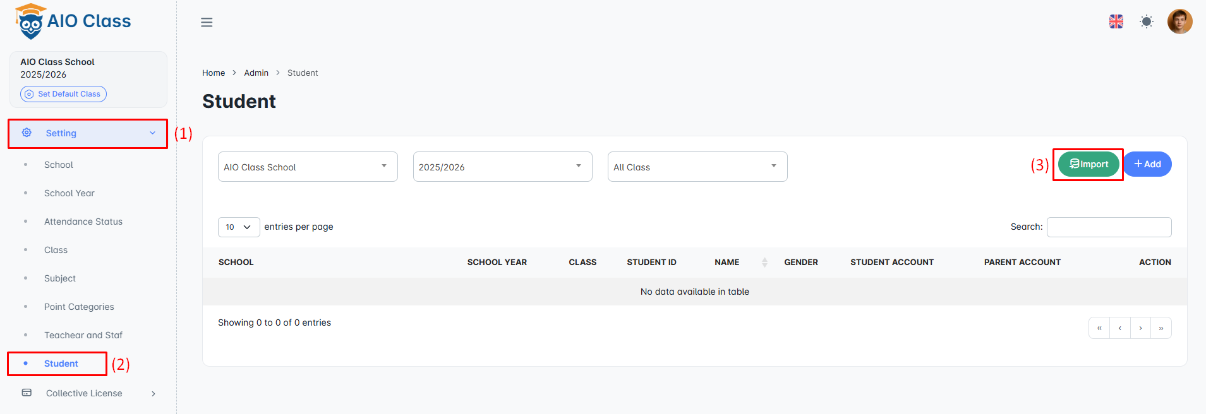Open the language flag selector
Viewport: 1206px width, 414px height.
click(x=1116, y=21)
